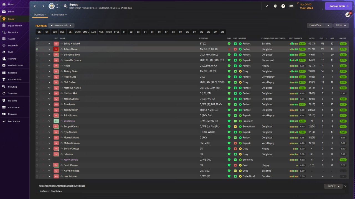Toggle the picked checkbox for Julián Álvarez
Screen dimensions: 355x199
(37, 49)
